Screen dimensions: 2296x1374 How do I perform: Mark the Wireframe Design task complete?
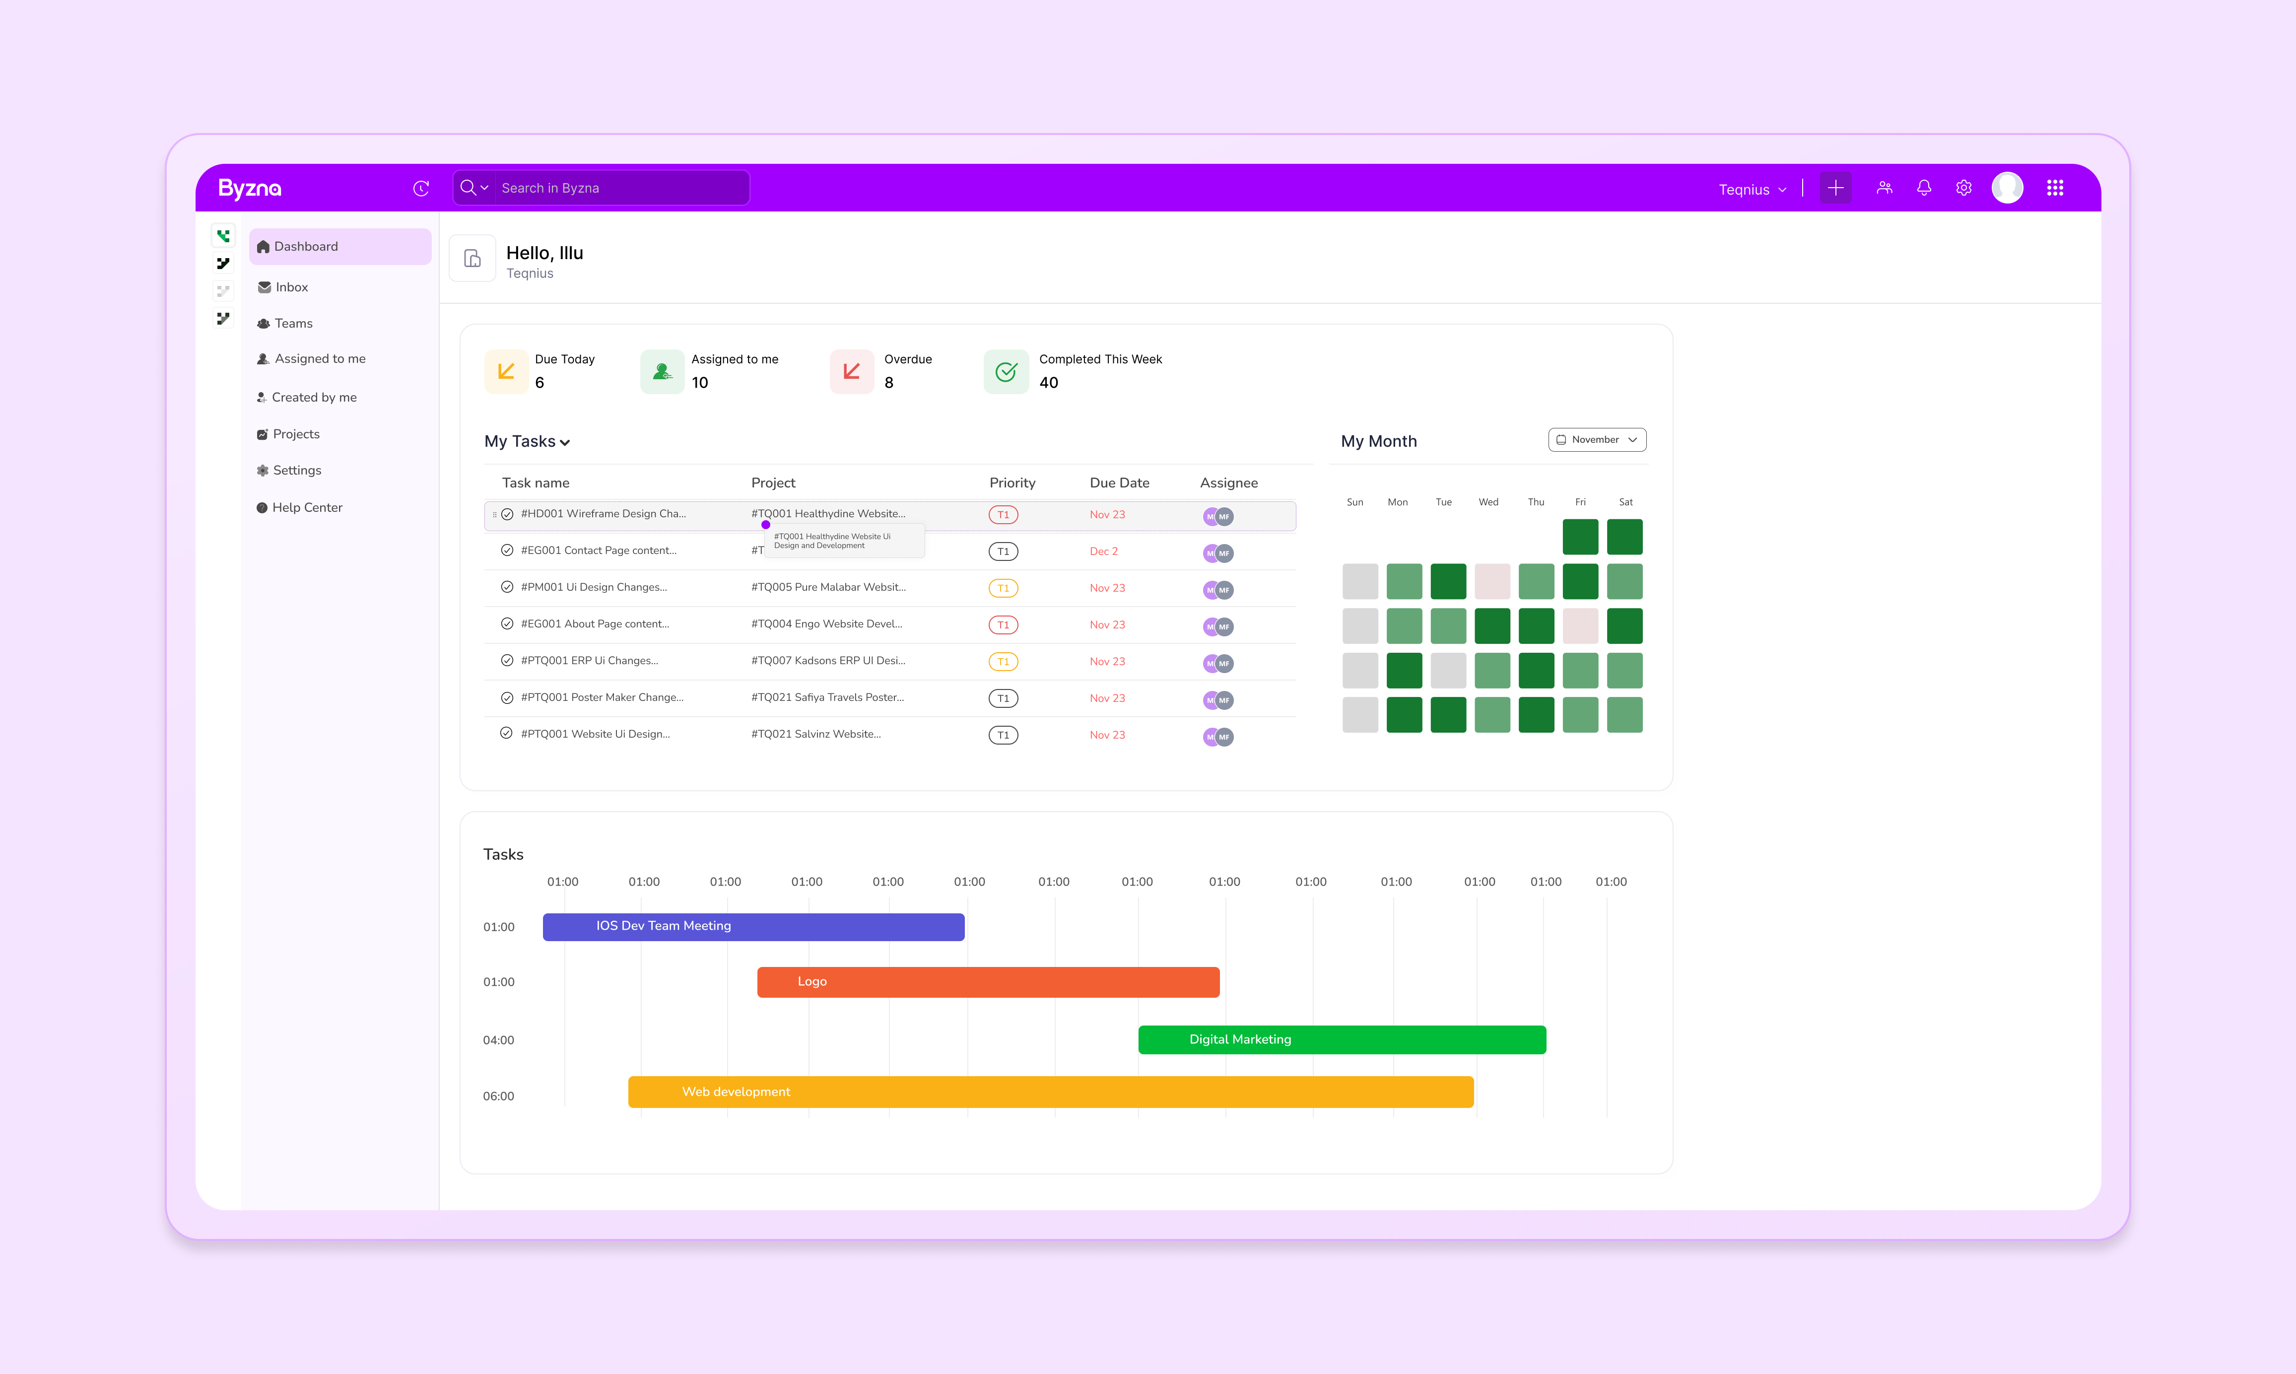click(x=507, y=515)
